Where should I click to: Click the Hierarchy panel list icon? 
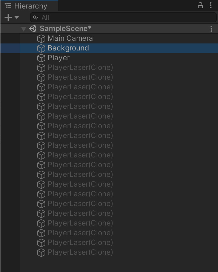click(8, 5)
